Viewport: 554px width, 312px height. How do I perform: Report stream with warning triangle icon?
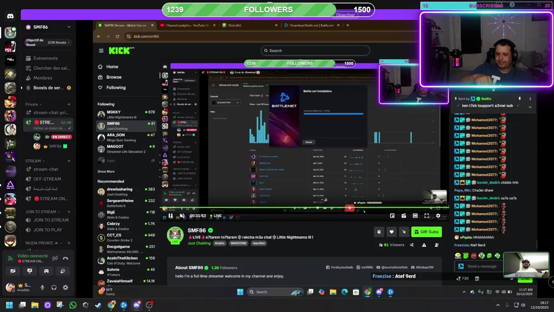click(x=424, y=245)
